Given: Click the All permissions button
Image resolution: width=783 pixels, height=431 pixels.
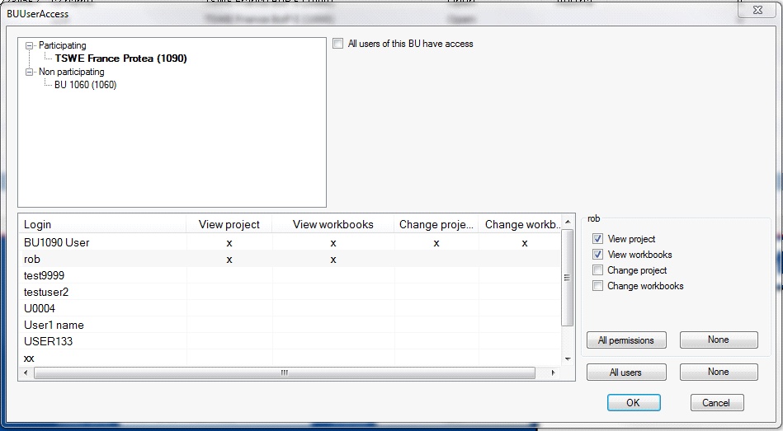Looking at the screenshot, I should 625,340.
